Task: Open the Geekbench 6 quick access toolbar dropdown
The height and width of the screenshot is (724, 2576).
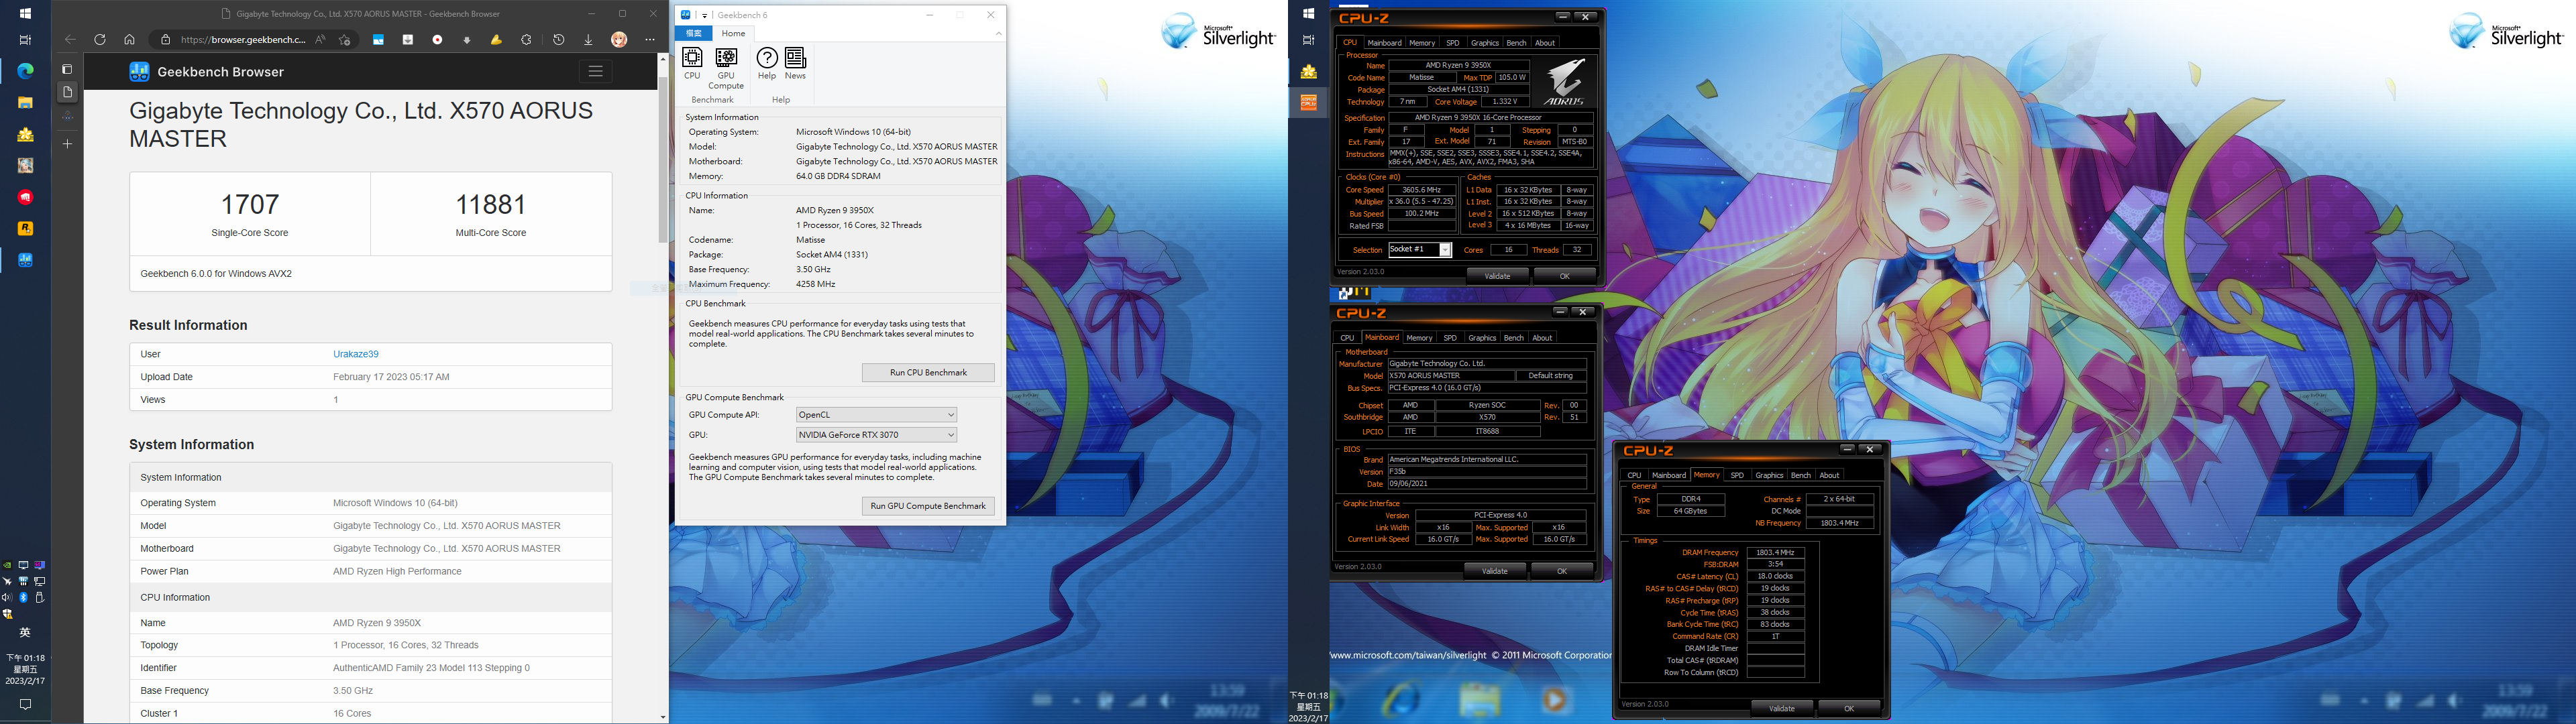Action: point(704,15)
